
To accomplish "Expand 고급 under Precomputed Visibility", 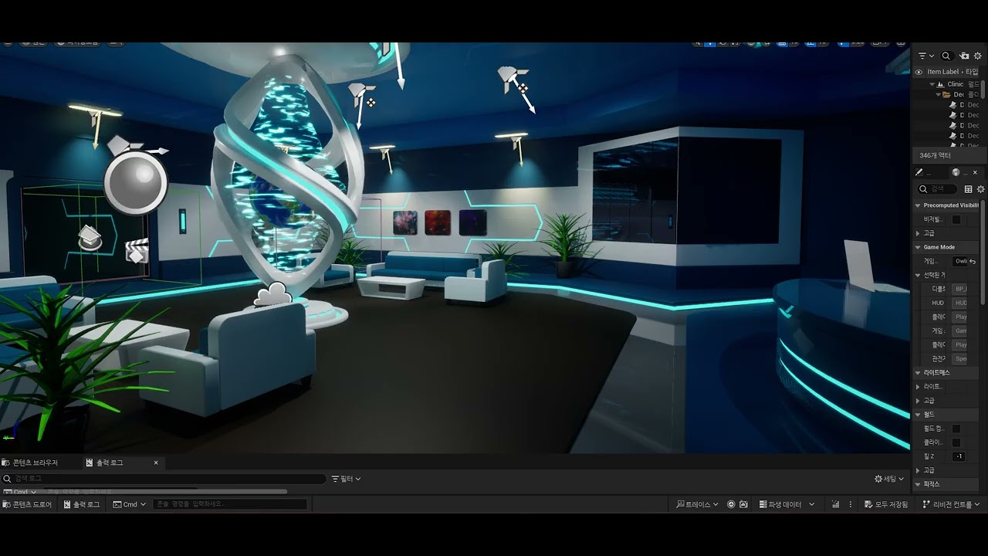I will coord(918,233).
